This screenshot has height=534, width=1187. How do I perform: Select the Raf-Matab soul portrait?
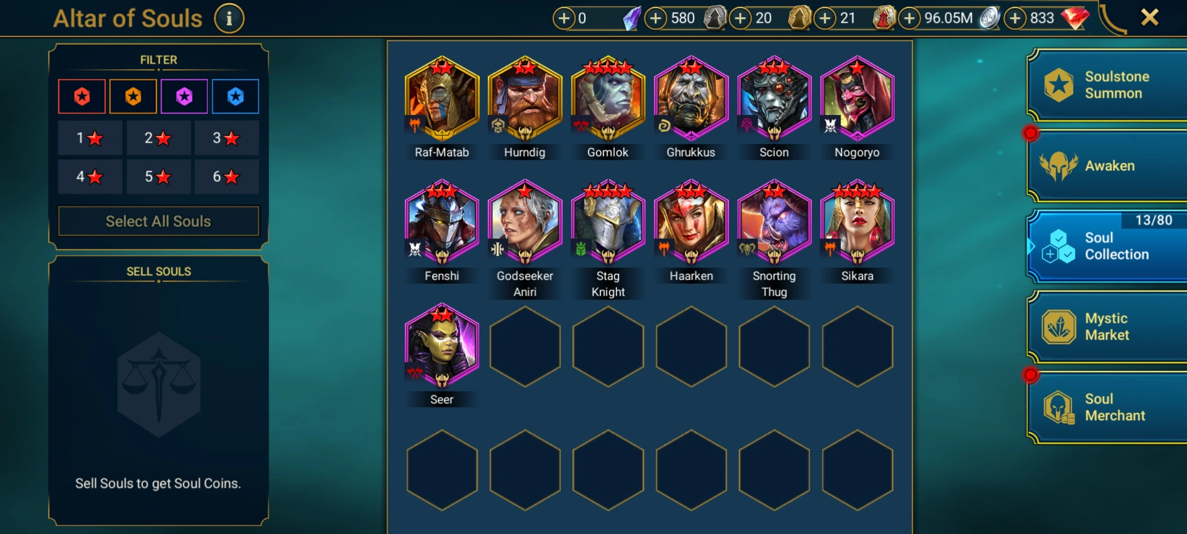point(442,99)
